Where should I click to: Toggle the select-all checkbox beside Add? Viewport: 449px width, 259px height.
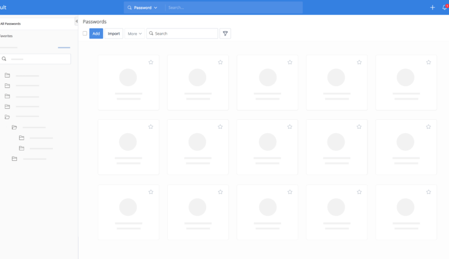[x=85, y=33]
